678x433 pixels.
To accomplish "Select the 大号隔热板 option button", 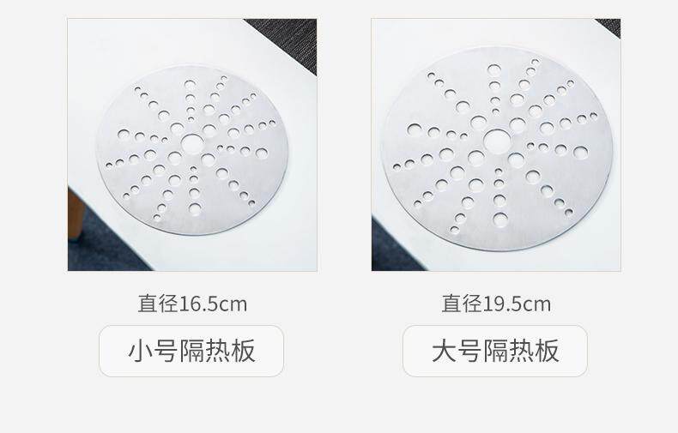I will point(495,351).
